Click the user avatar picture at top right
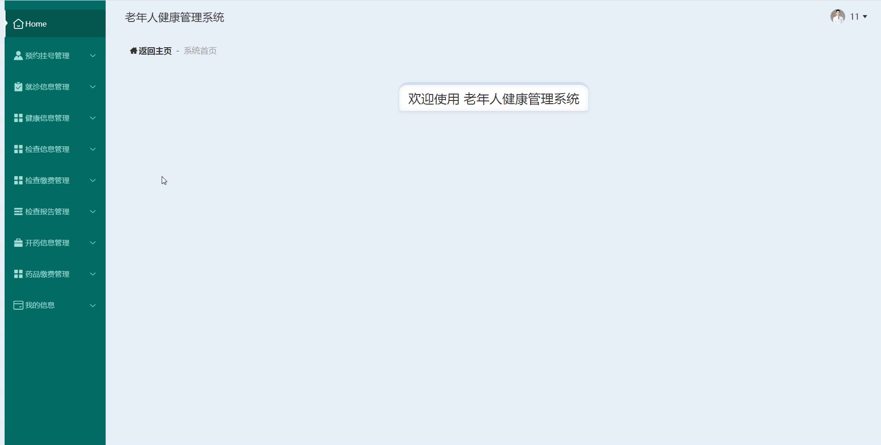881x445 pixels. [x=838, y=17]
